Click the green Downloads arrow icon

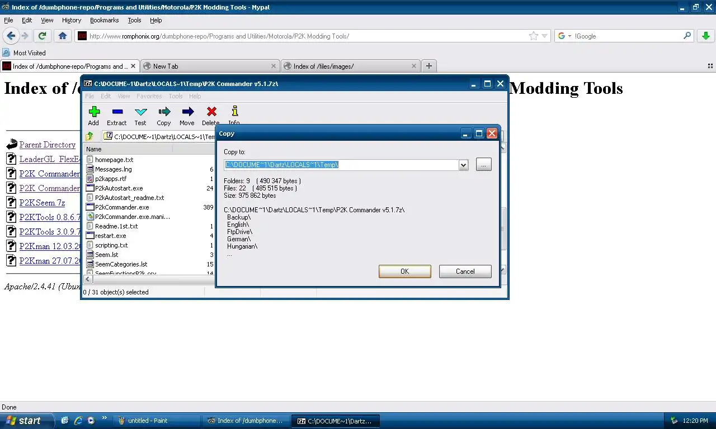[706, 36]
